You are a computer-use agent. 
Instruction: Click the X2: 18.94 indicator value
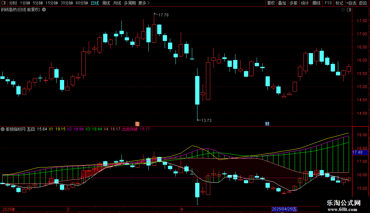click(x=75, y=129)
